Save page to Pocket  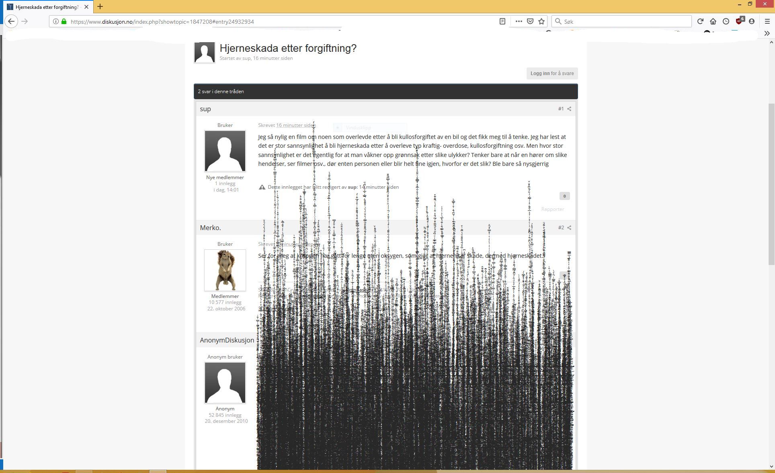[x=530, y=21]
